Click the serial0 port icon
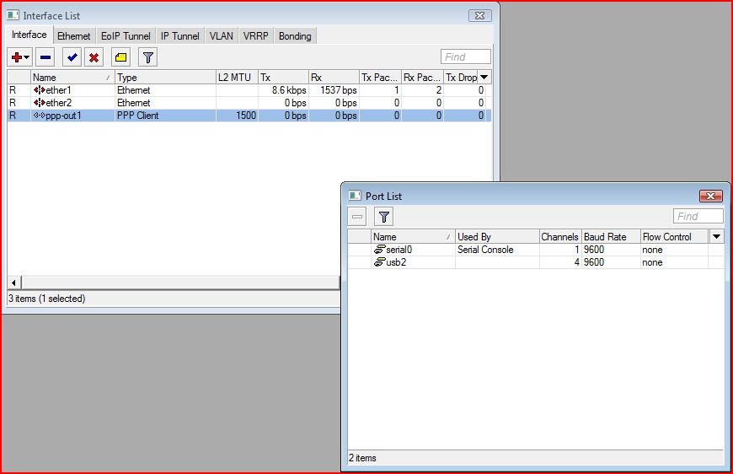733x474 pixels. (380, 250)
